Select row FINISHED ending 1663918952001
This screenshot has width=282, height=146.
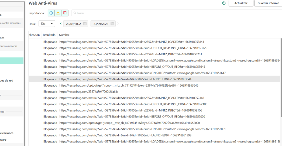[155, 129]
